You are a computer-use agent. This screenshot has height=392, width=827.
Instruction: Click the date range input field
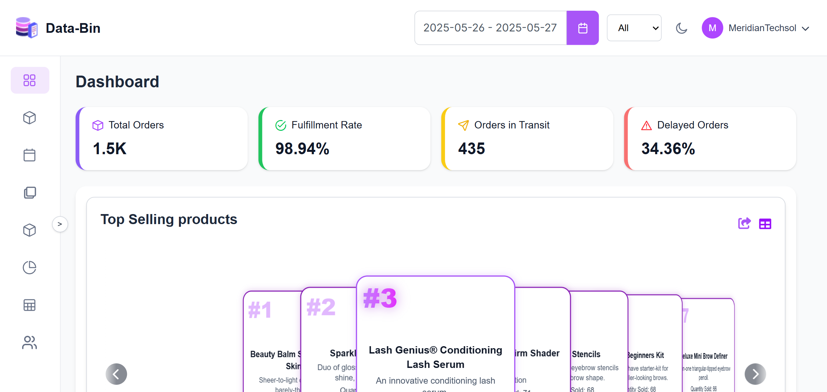tap(490, 28)
